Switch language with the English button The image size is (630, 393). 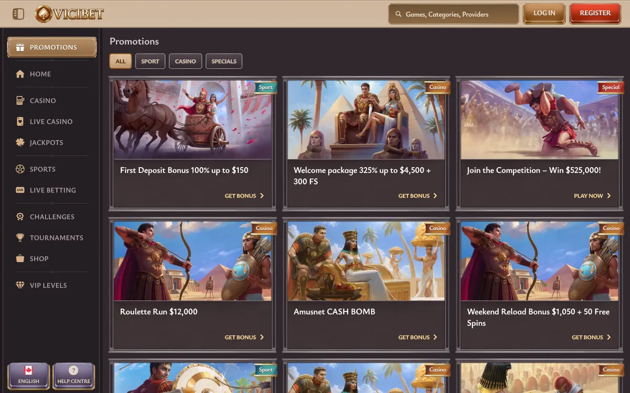[29, 376]
